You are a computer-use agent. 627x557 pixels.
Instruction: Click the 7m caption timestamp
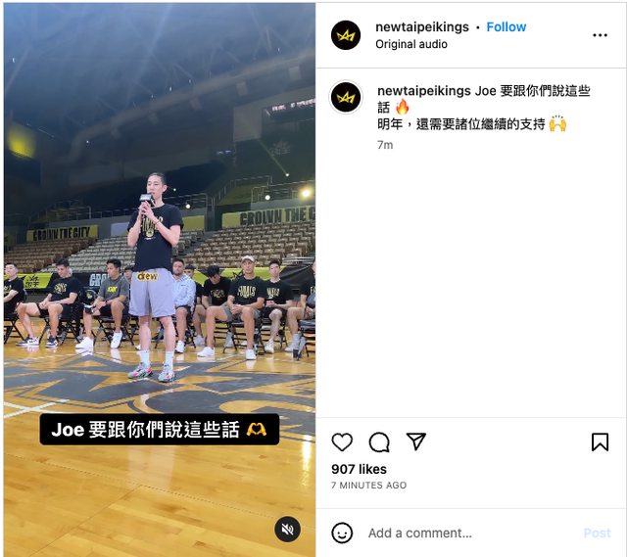pos(385,145)
